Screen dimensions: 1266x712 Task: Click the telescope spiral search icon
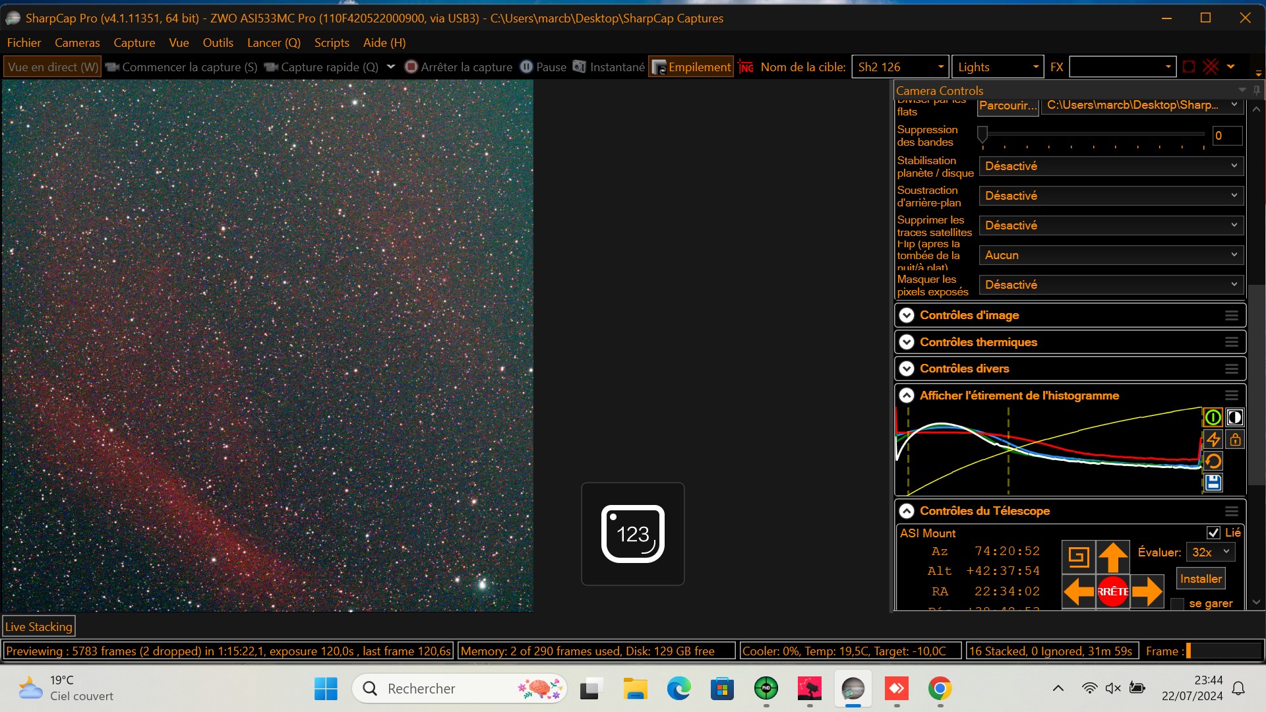[x=1078, y=557]
